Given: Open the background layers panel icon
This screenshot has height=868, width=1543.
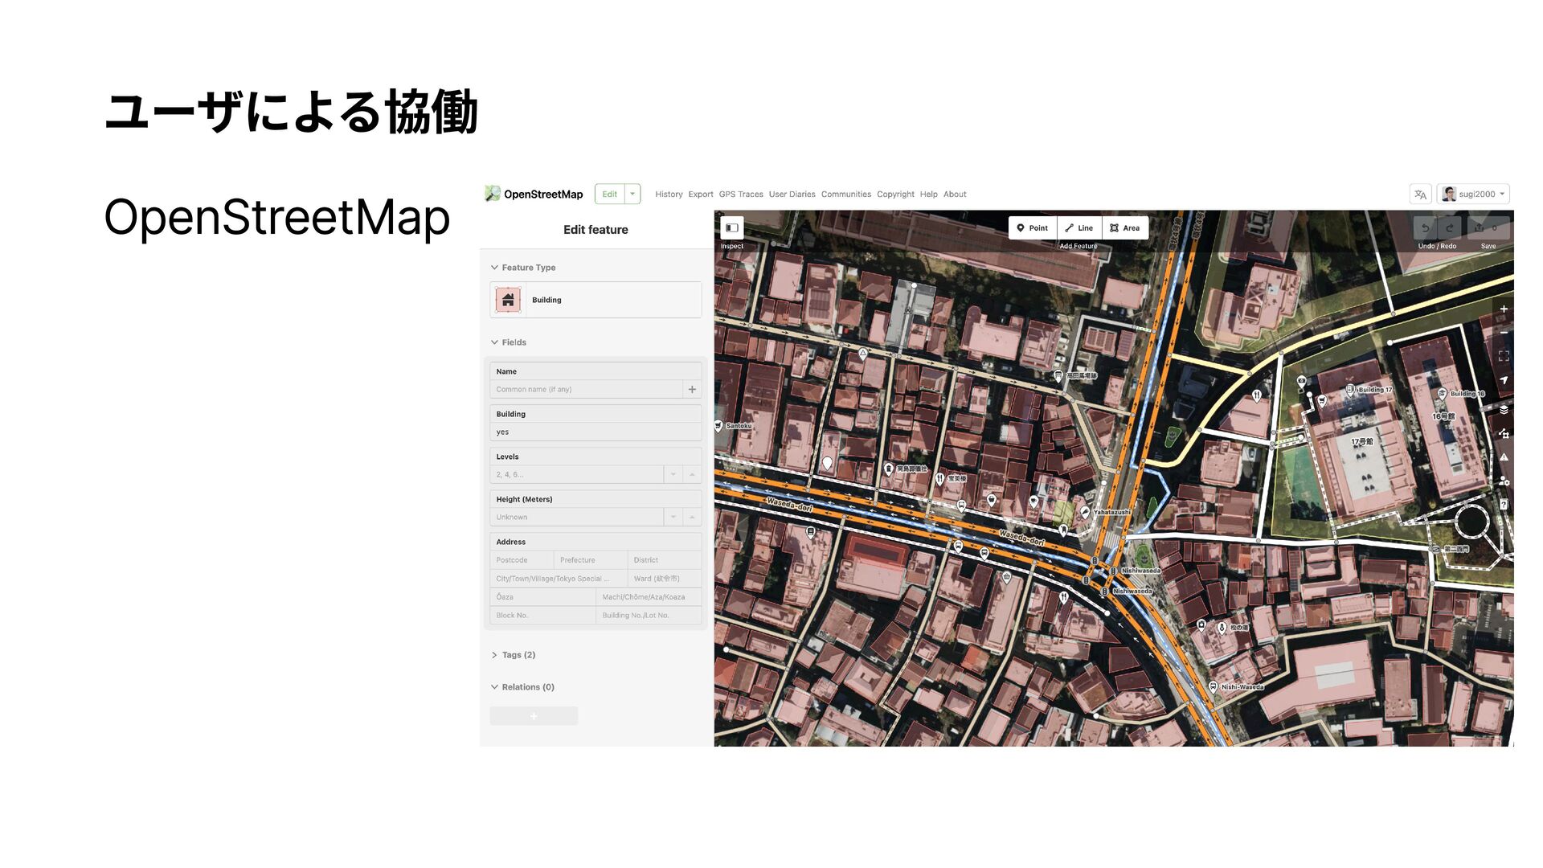Looking at the screenshot, I should tap(1503, 410).
